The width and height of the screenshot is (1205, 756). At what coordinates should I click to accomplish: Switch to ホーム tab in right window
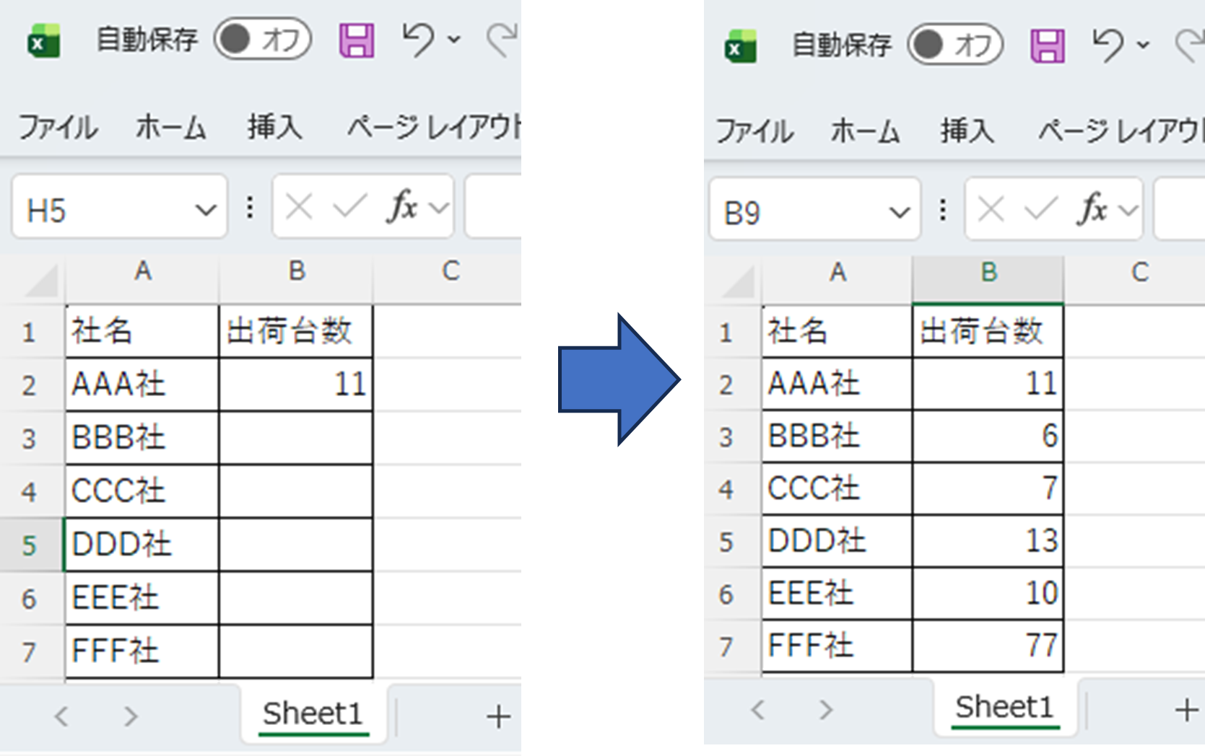865,131
